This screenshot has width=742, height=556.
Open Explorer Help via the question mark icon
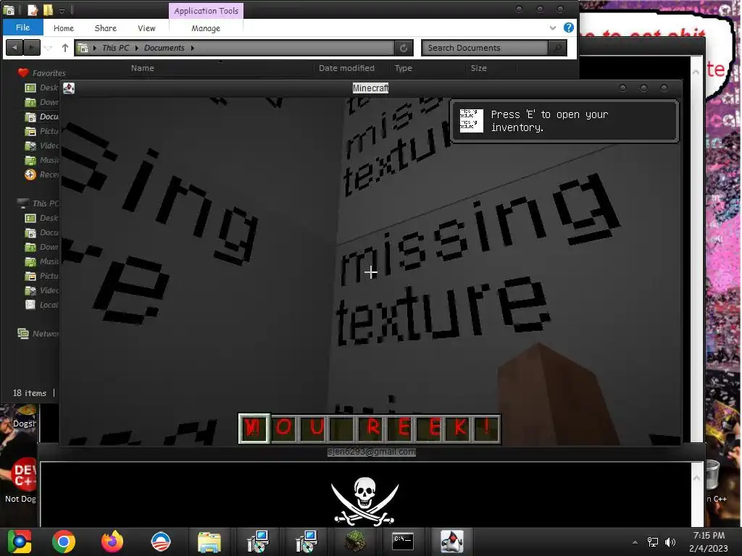(568, 28)
